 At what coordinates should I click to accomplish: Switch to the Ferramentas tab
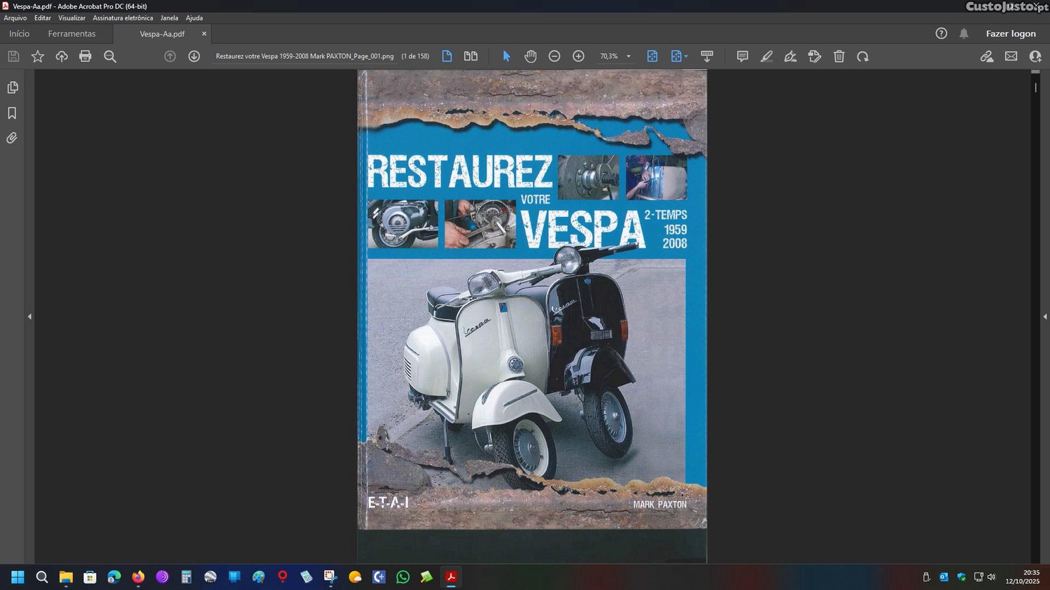tap(71, 34)
